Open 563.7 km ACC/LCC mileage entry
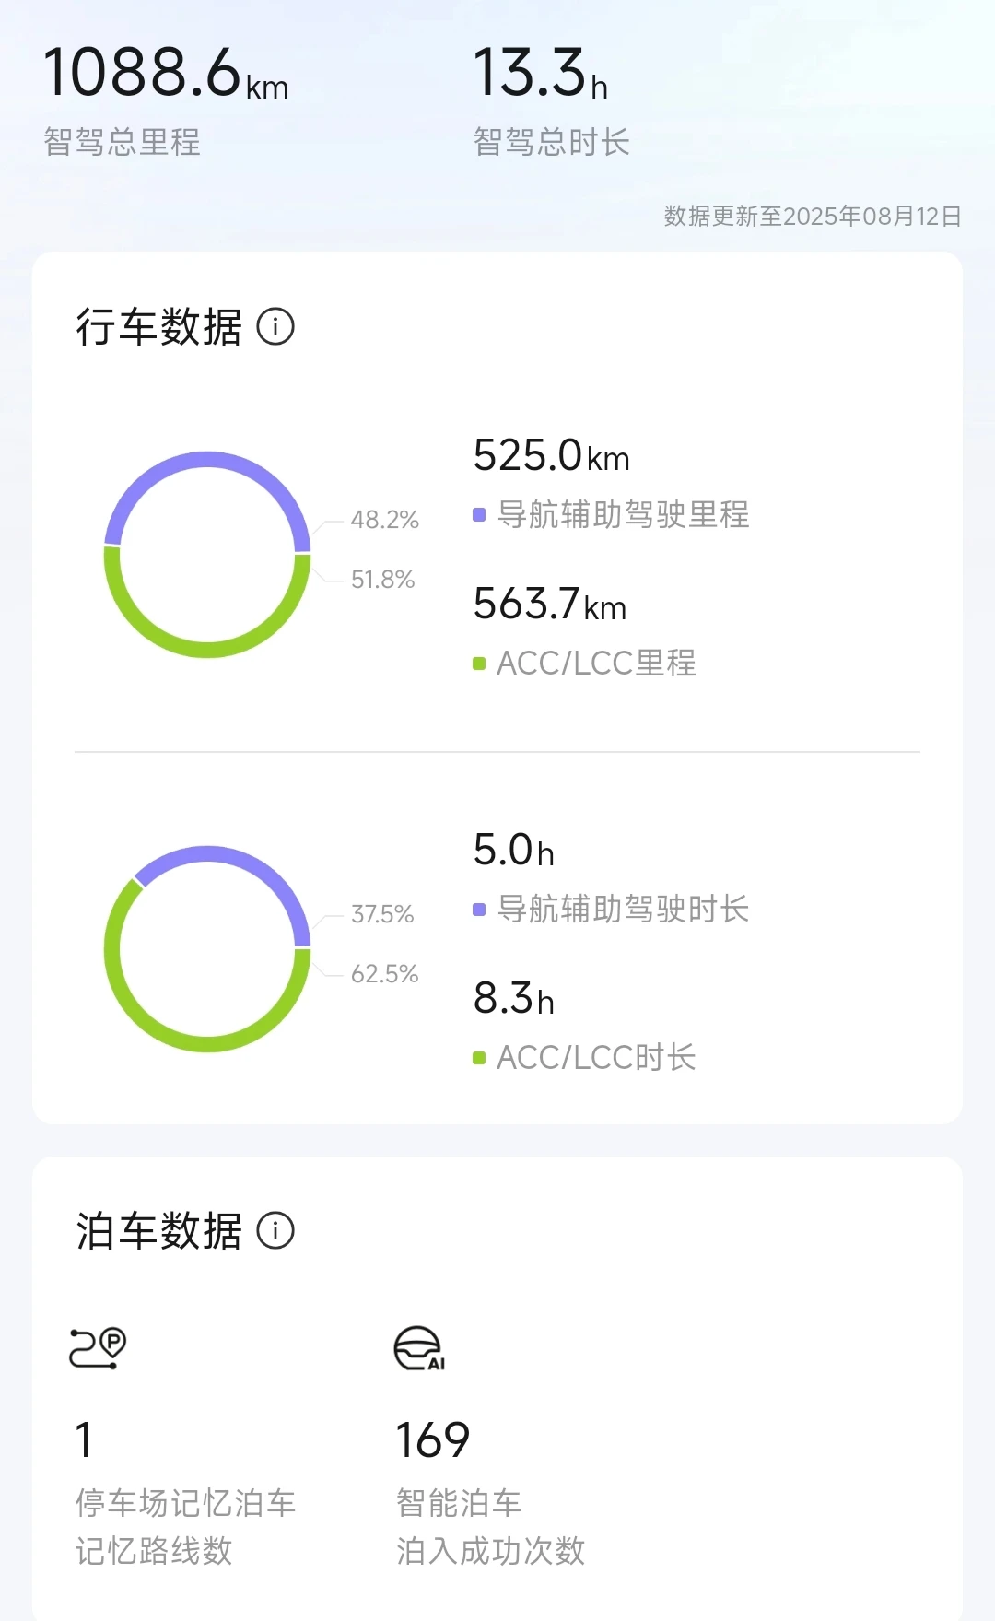Image resolution: width=995 pixels, height=1621 pixels. pyautogui.click(x=550, y=605)
